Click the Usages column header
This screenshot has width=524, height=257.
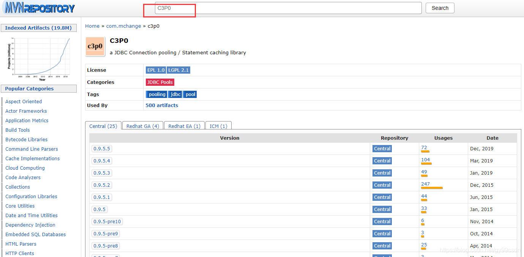(444, 138)
